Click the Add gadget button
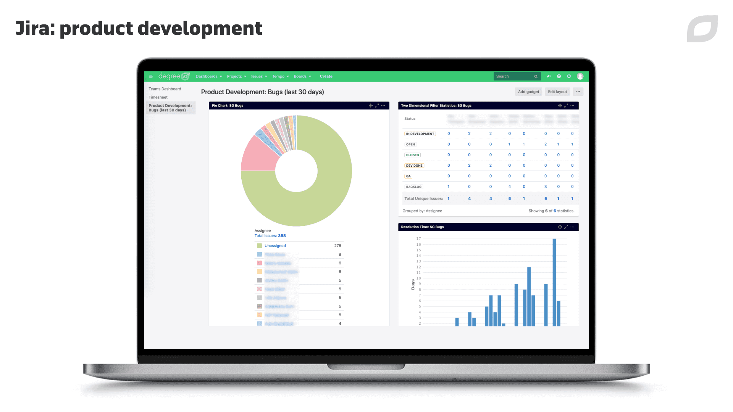Screen dimensions: 733x412 (528, 92)
